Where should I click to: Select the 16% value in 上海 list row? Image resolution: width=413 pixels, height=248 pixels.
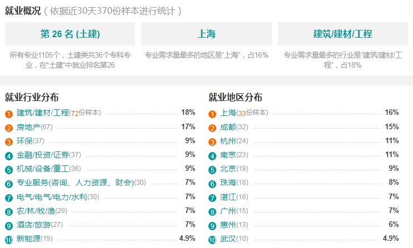click(x=392, y=112)
